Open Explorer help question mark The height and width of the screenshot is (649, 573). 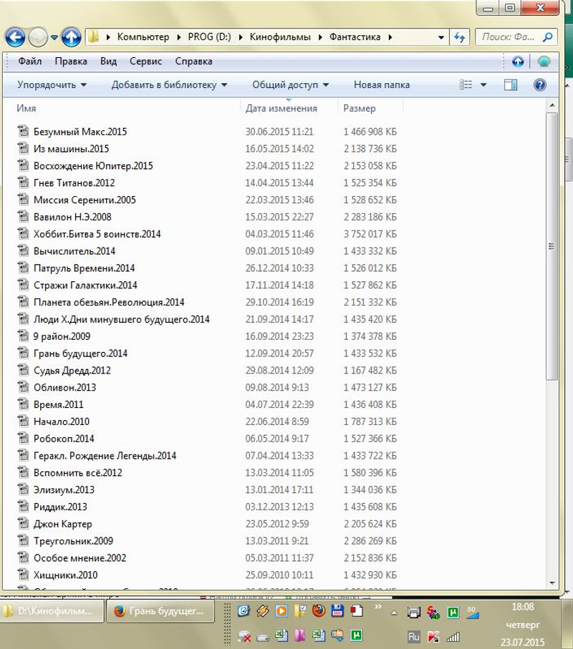coord(539,85)
